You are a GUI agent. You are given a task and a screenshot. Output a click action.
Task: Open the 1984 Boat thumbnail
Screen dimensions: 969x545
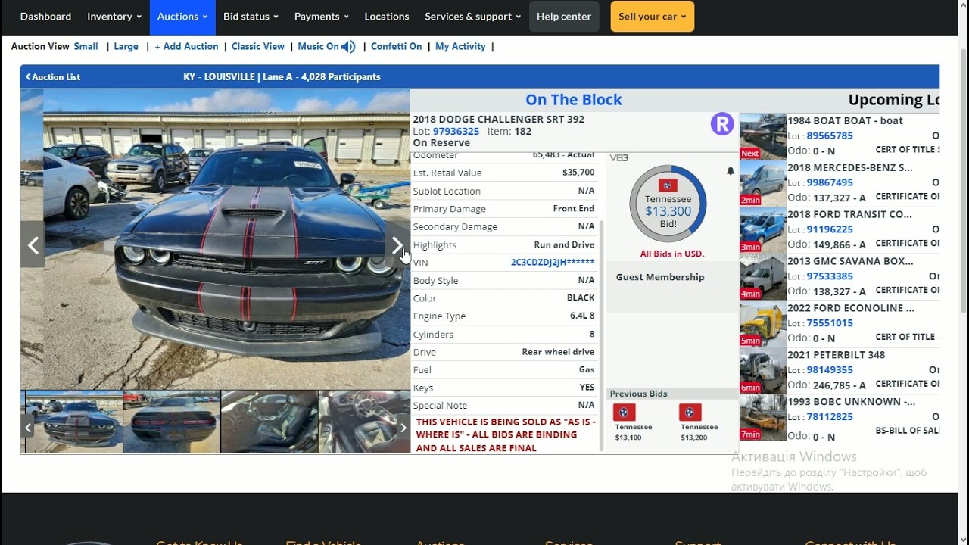pos(762,136)
